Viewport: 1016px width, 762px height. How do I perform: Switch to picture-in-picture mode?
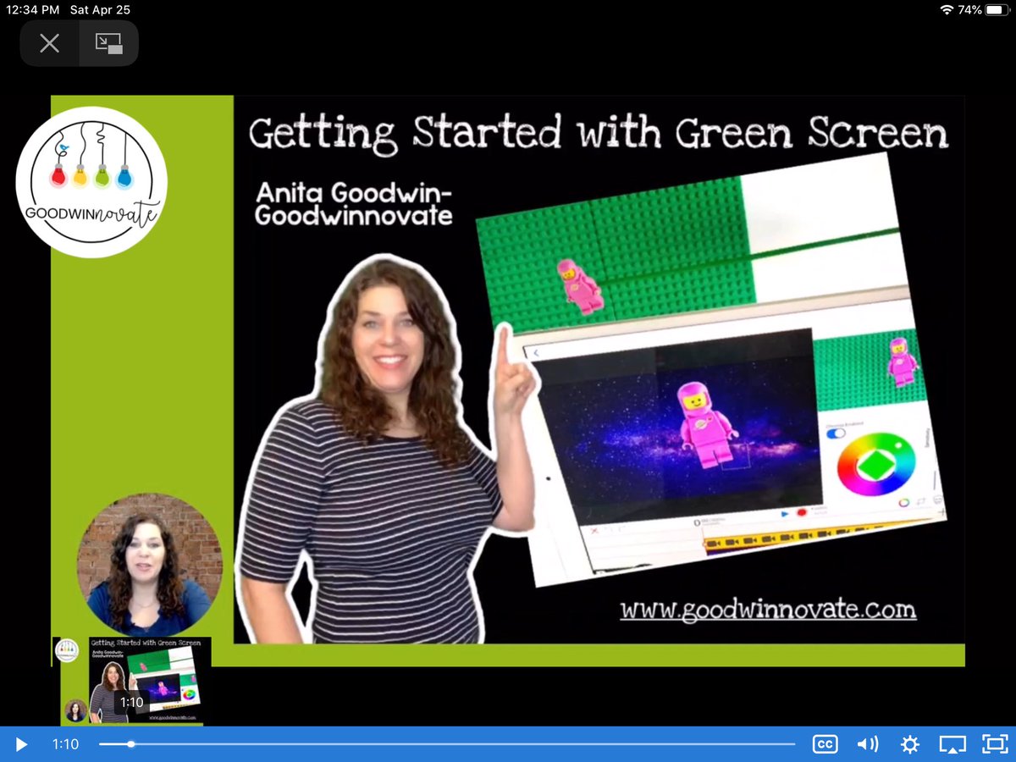tap(108, 43)
